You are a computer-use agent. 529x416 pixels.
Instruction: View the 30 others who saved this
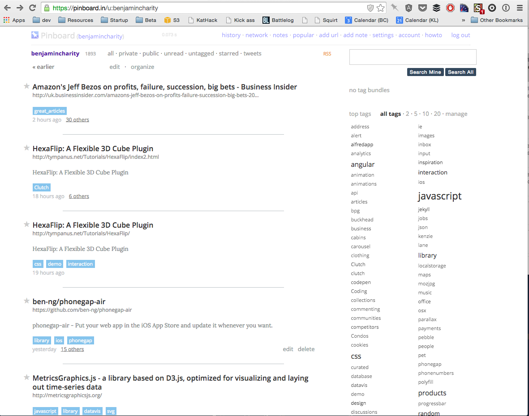click(77, 119)
